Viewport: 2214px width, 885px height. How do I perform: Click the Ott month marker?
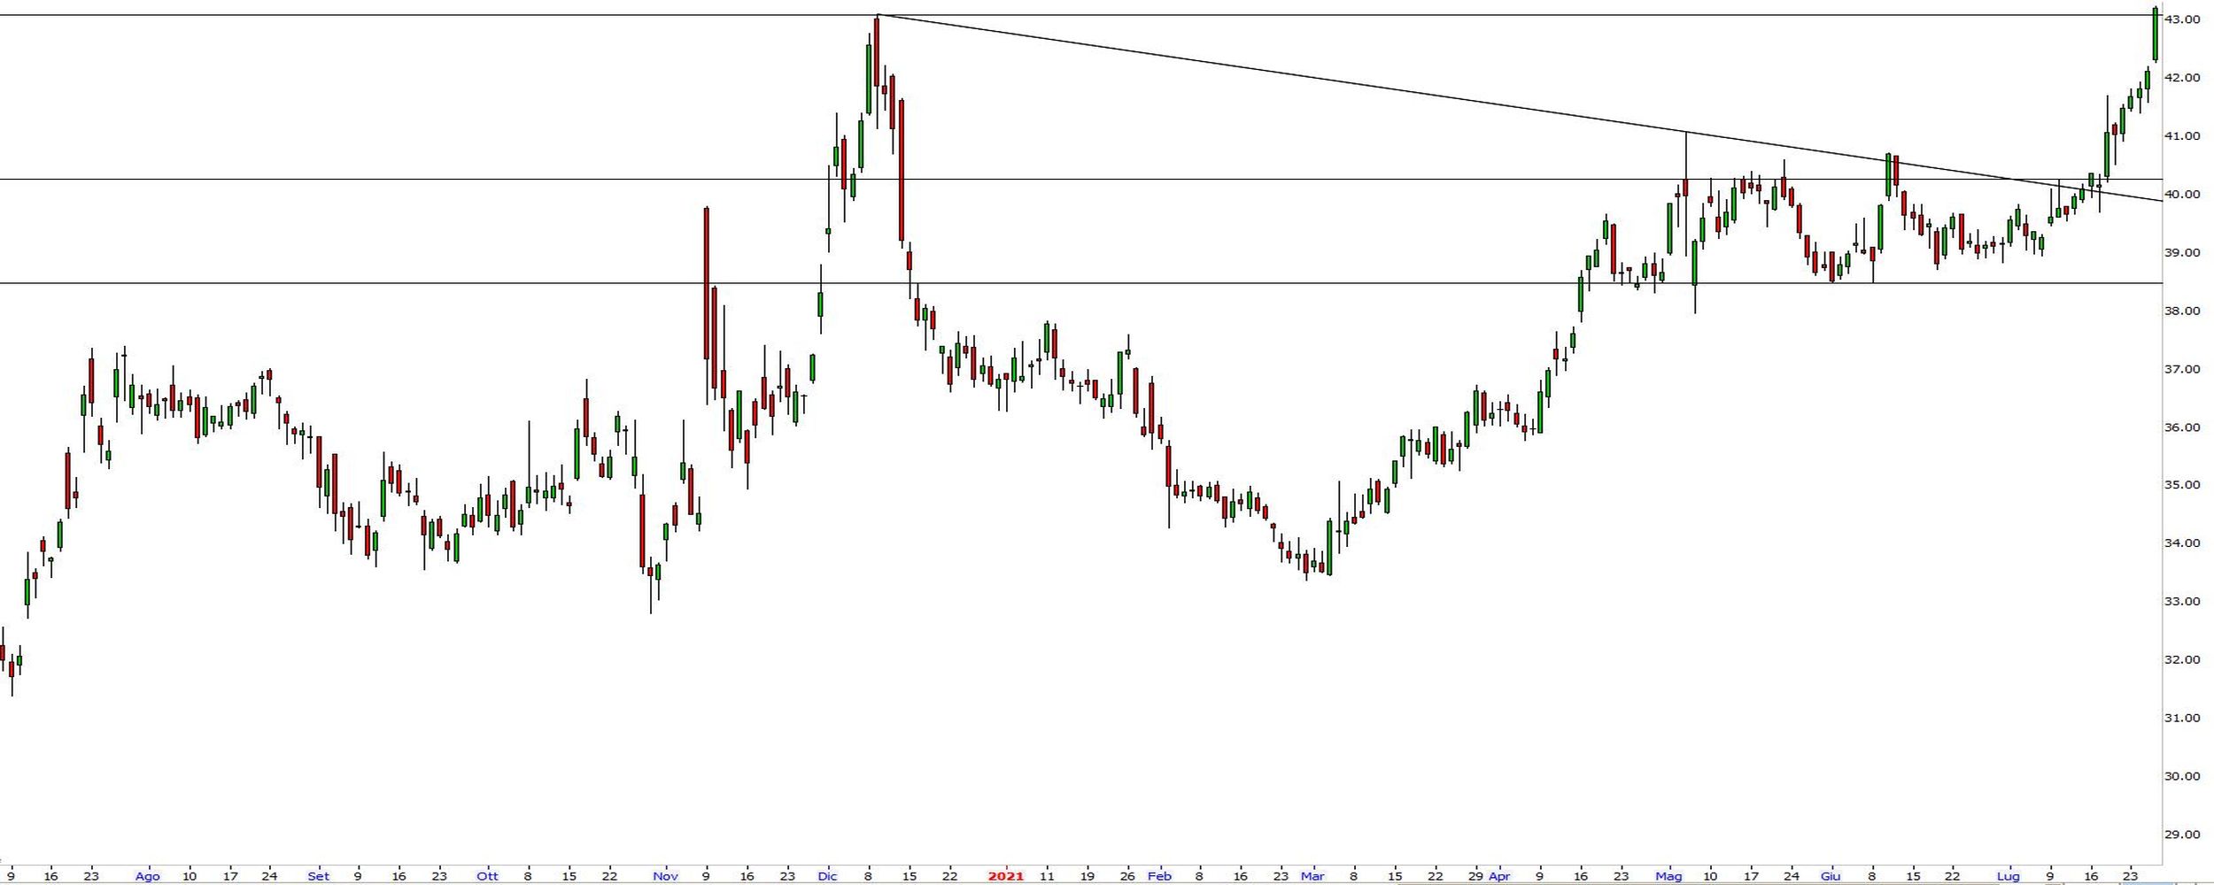coord(487,876)
